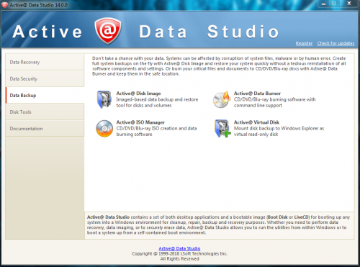Viewport: 360px width, 267px height.
Task: Select the Data Backup tab
Action: pos(45,95)
